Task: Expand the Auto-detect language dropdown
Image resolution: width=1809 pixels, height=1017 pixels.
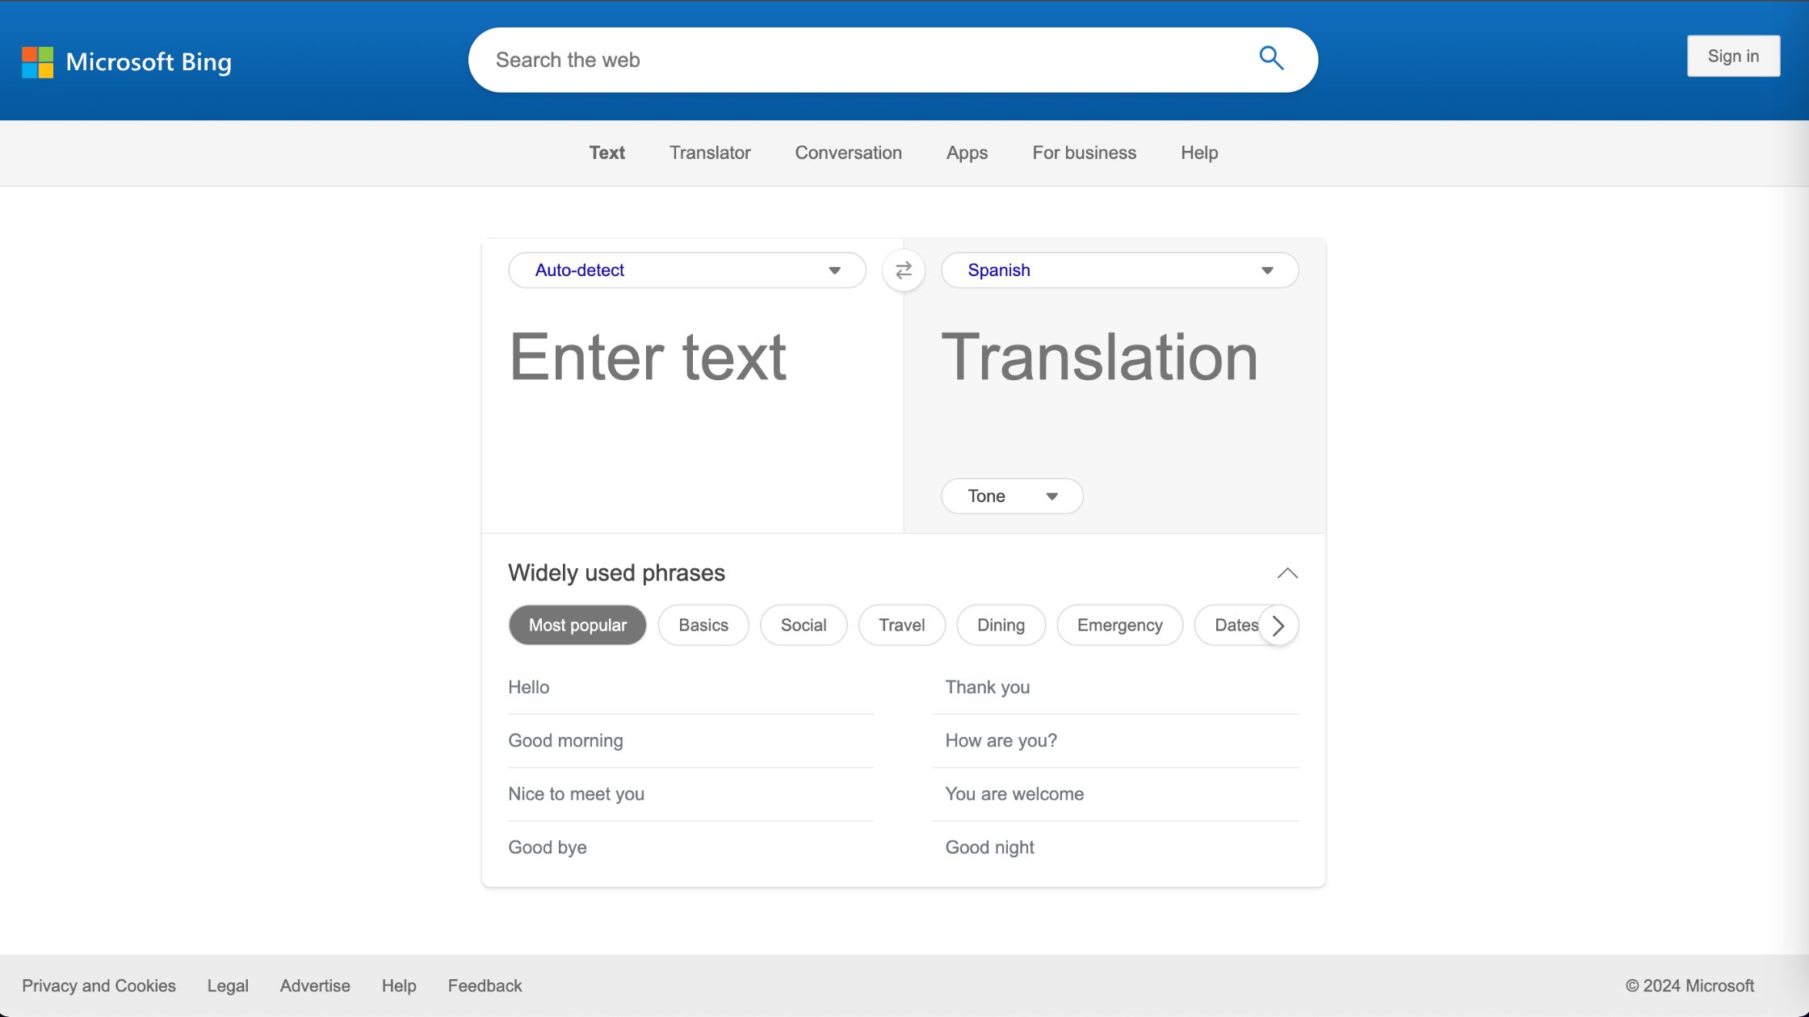Action: [x=687, y=270]
